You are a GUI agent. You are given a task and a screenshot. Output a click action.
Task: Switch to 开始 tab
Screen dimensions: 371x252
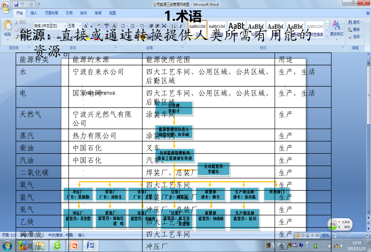(x=19, y=13)
